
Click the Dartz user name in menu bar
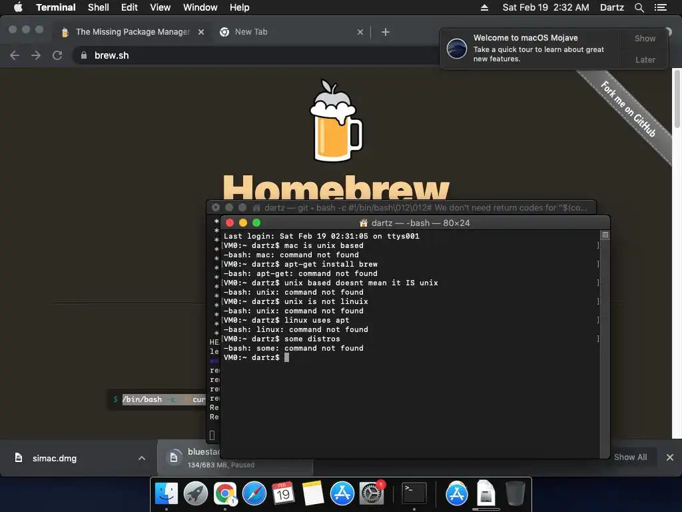611,7
